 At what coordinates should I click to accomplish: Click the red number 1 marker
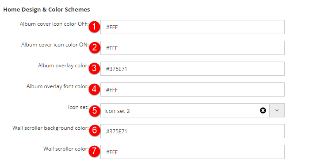[94, 27]
